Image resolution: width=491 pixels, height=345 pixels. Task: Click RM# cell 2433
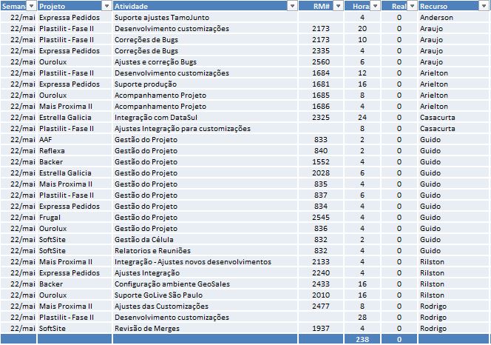click(x=321, y=284)
